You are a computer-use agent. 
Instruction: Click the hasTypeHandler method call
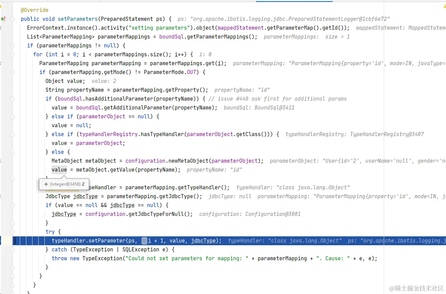[x=162, y=134]
